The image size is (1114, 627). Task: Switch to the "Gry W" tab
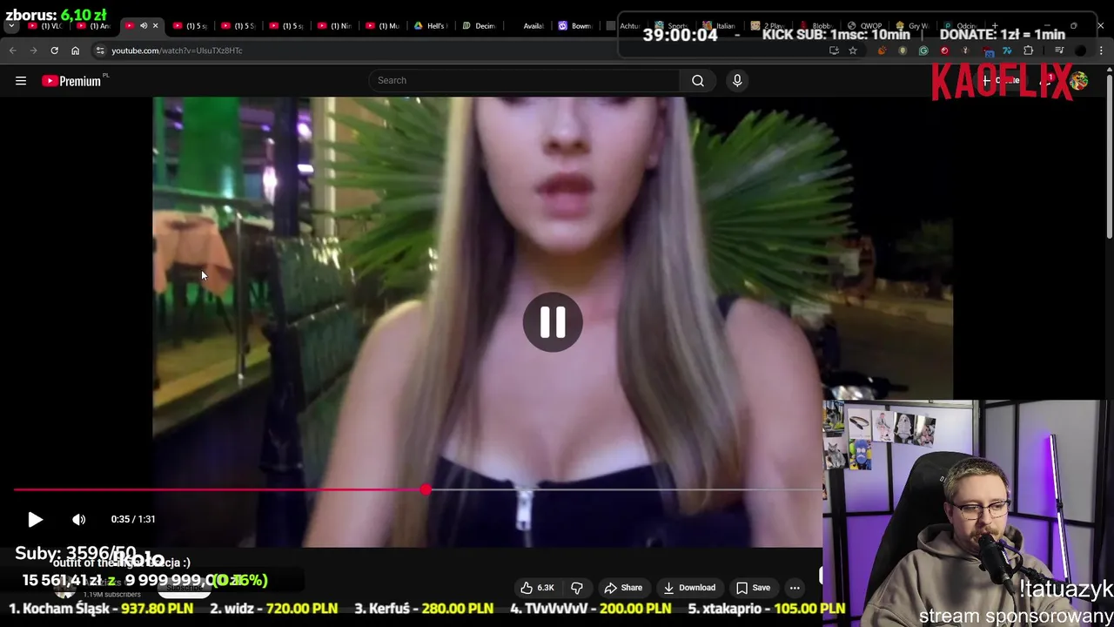click(x=912, y=26)
